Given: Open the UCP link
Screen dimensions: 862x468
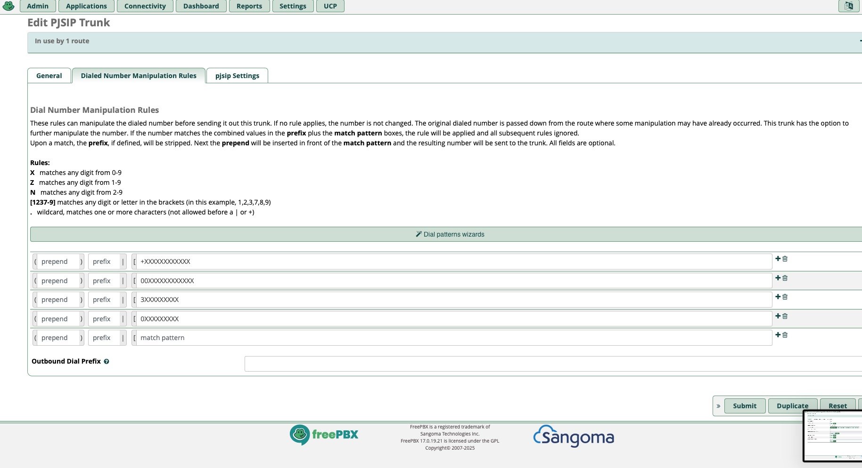Looking at the screenshot, I should (330, 6).
